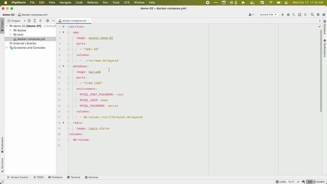Open IDE settings gear in top toolbar
This screenshot has height=184, width=327.
[x=318, y=15]
